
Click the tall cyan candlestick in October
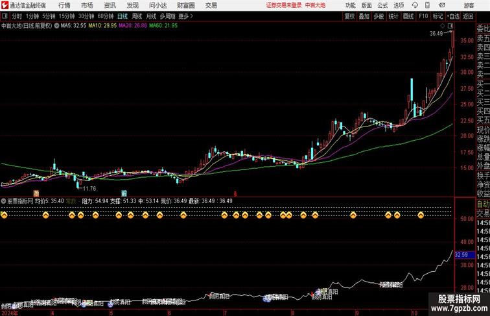(412, 90)
